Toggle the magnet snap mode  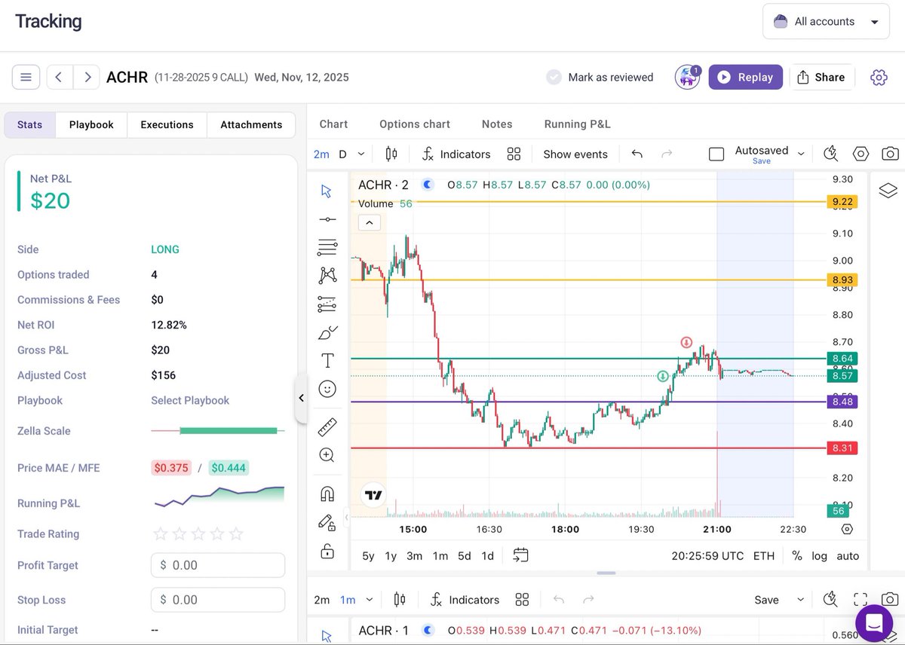[327, 494]
